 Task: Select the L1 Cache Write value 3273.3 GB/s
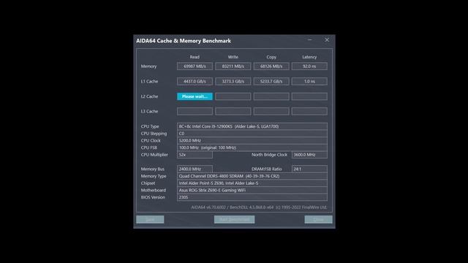tap(233, 81)
